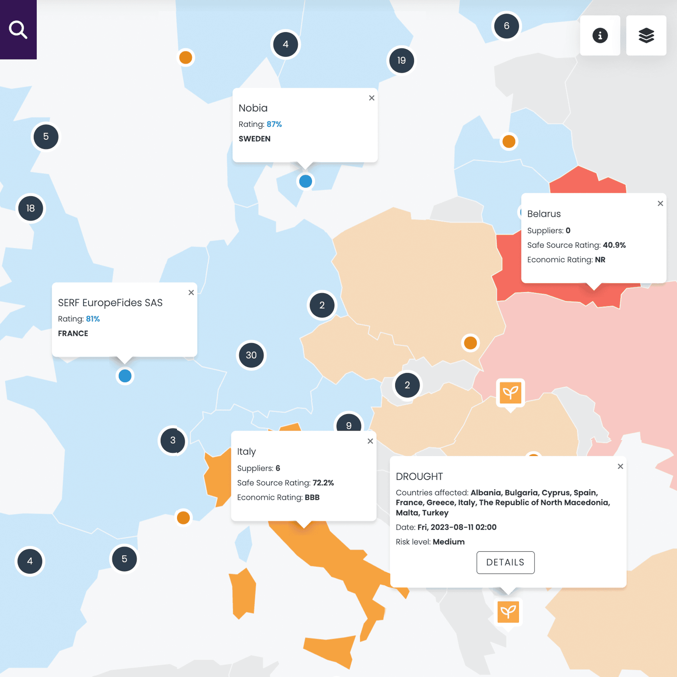Click the Nobia supplier name
677x677 pixels.
(253, 108)
